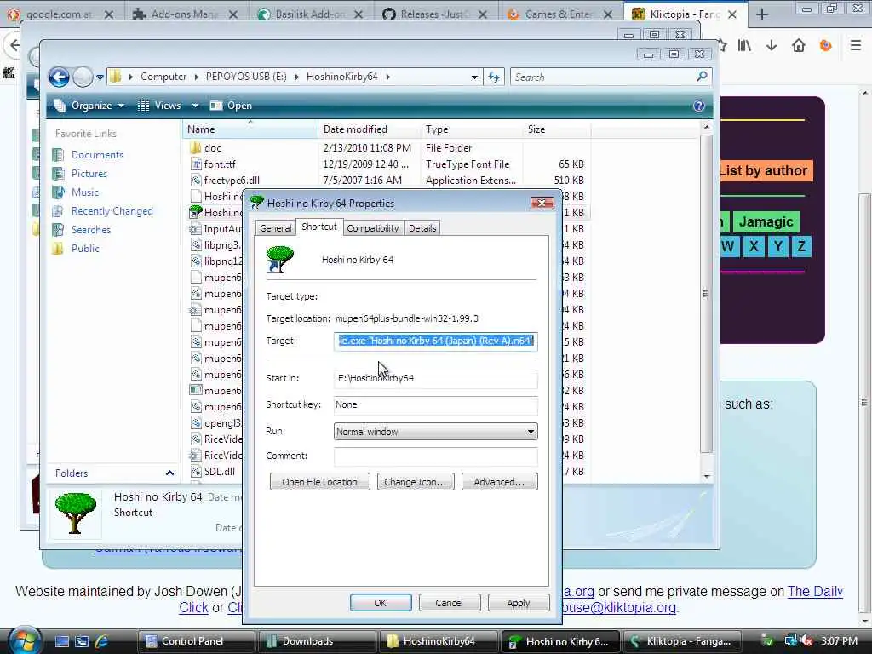The height and width of the screenshot is (654, 872).
Task: Open Searches in Favorite Links
Action: (90, 230)
